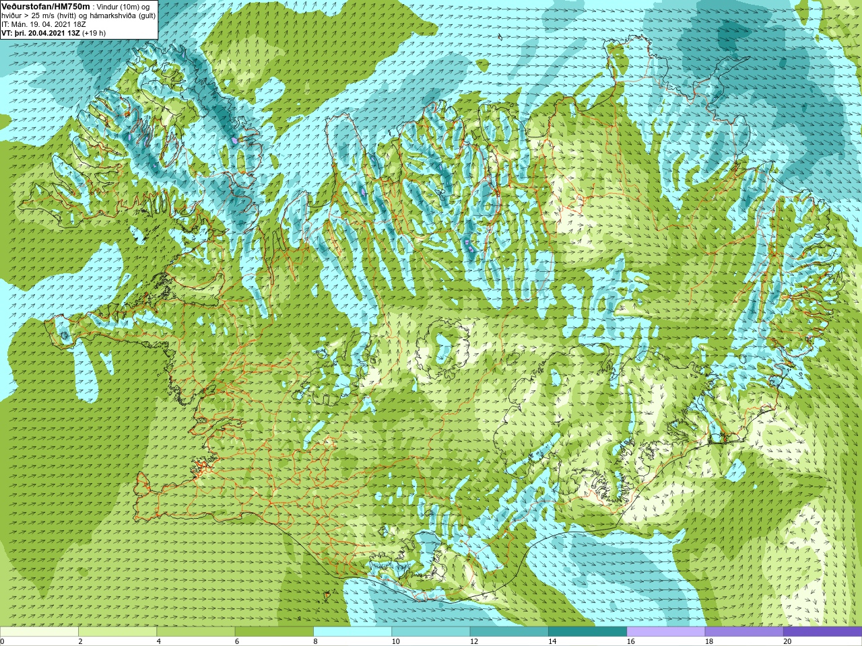Pick the dark teal 14–16 m/s legend swatch
The height and width of the screenshot is (646, 862).
[587, 632]
